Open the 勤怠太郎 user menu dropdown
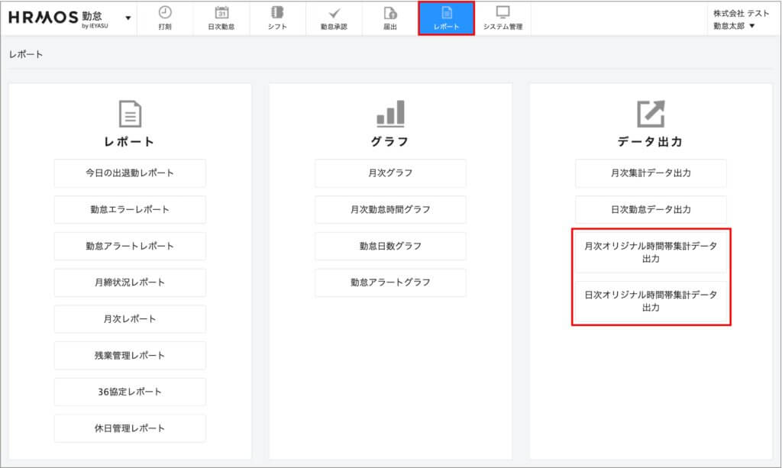The image size is (782, 468). pyautogui.click(x=751, y=26)
